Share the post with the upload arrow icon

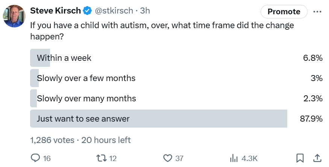pyautogui.click(x=317, y=158)
